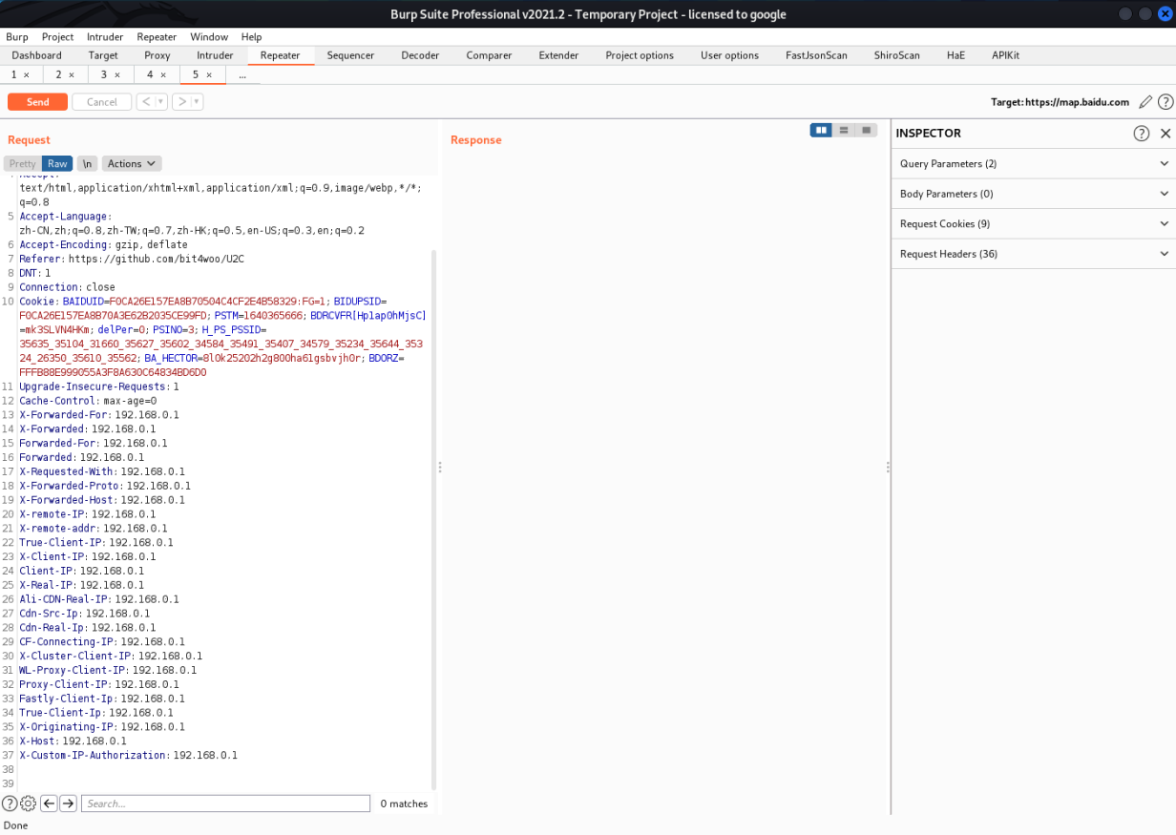Open the Burp menu
This screenshot has height=835, width=1176.
(x=17, y=37)
